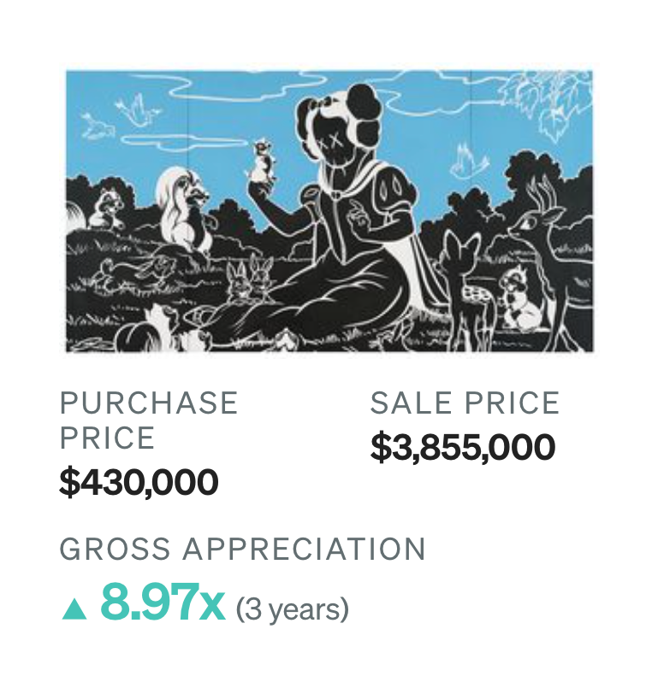Click the PURCHASE PRICE label
Viewport: 652px width, 682px height.
tap(149, 420)
